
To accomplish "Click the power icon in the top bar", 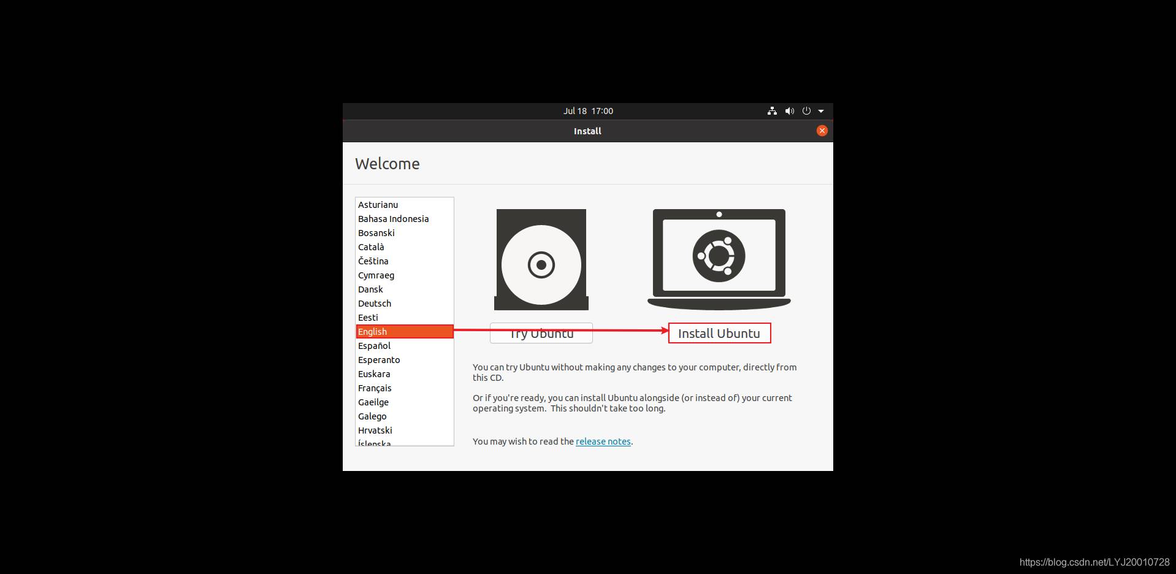I will (806, 111).
